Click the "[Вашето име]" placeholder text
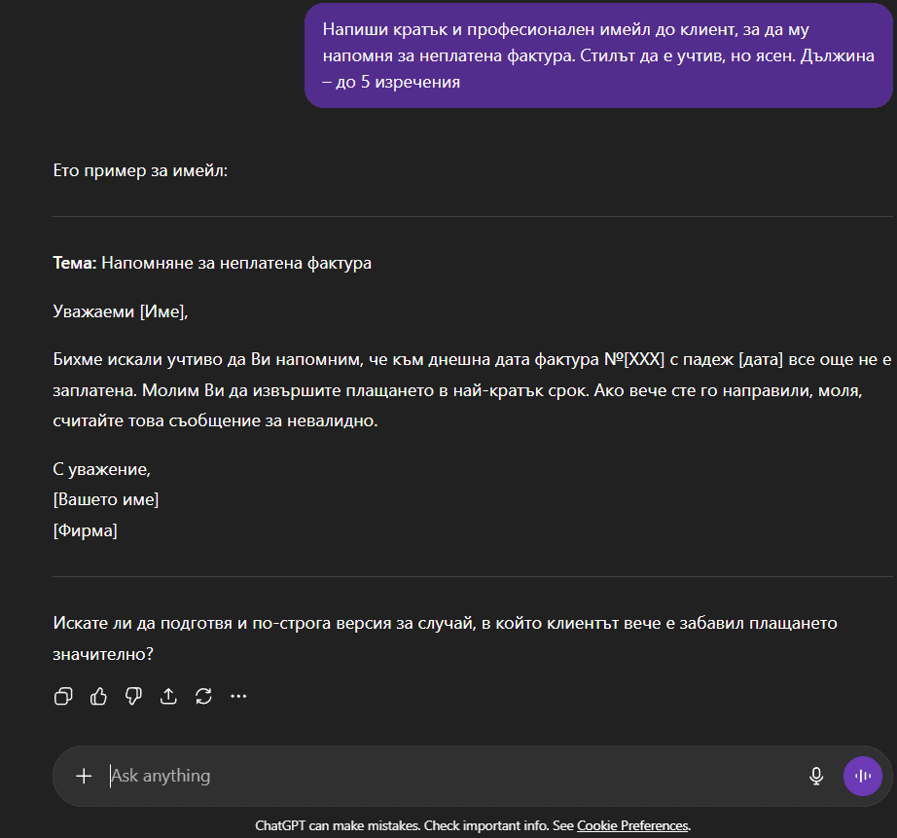Image resolution: width=897 pixels, height=838 pixels. click(106, 499)
